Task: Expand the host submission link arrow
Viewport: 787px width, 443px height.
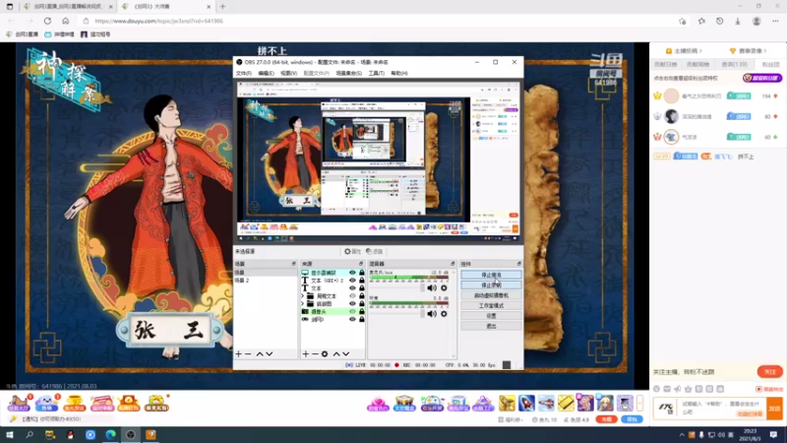Action: pyautogui.click(x=700, y=51)
